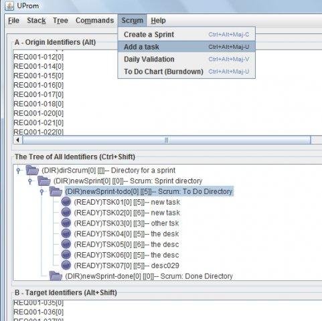Select REQ001-014[0] in Origin Identifiers
Image resolution: width=322 pixels, height=321 pixels.
(38, 66)
